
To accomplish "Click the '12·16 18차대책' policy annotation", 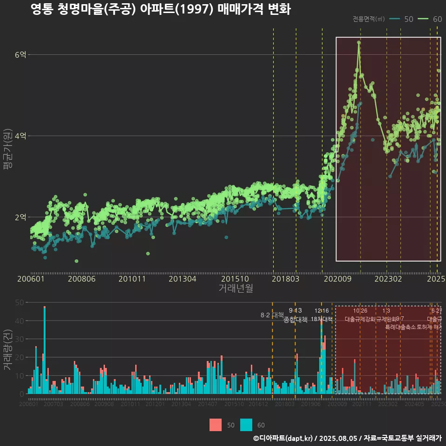I will [321, 315].
